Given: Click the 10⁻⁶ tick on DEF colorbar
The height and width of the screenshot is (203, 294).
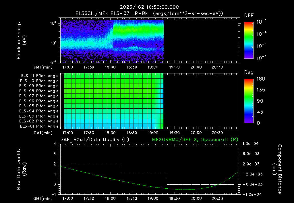Looking at the screenshot, I should coord(261,58).
